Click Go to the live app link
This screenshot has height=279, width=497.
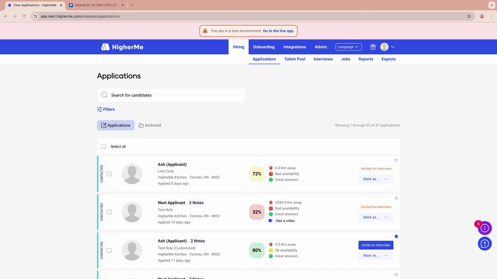pos(278,31)
